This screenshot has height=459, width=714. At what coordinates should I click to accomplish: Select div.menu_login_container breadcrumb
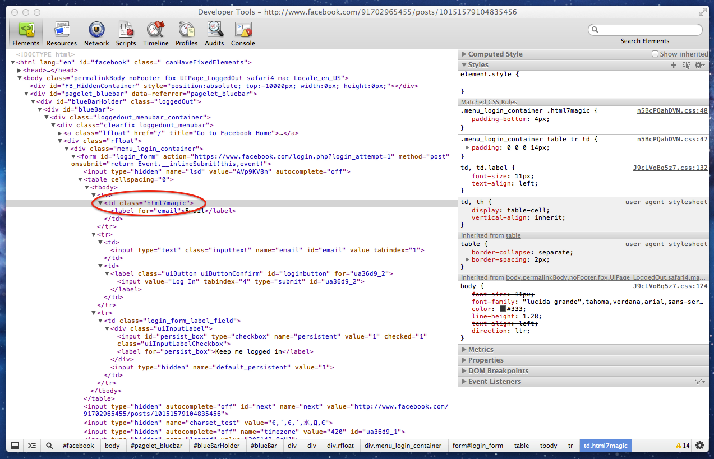(403, 446)
